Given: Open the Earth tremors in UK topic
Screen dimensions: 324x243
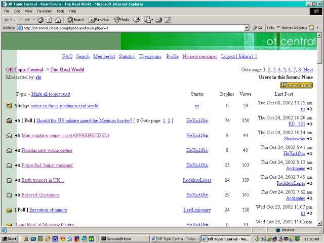Looking at the screenshot, I should (x=43, y=180).
